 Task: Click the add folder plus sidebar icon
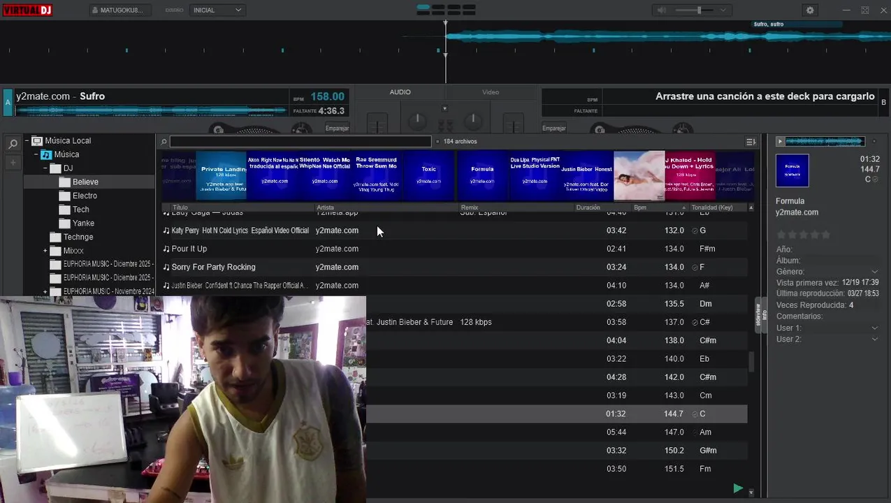(13, 163)
